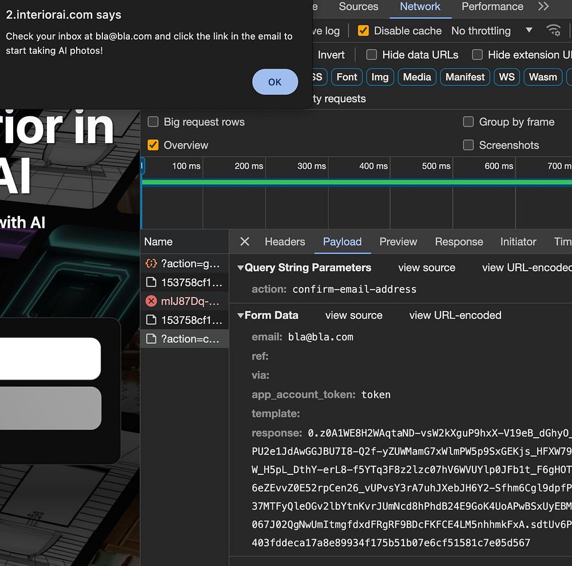Select the first 153758cf1... request
572x566 pixels.
[185, 283]
